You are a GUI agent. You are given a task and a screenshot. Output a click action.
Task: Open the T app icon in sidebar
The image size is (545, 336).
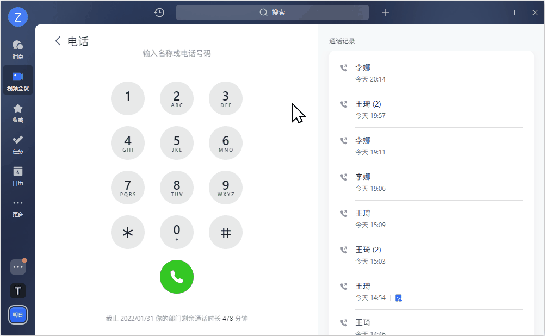(18, 291)
